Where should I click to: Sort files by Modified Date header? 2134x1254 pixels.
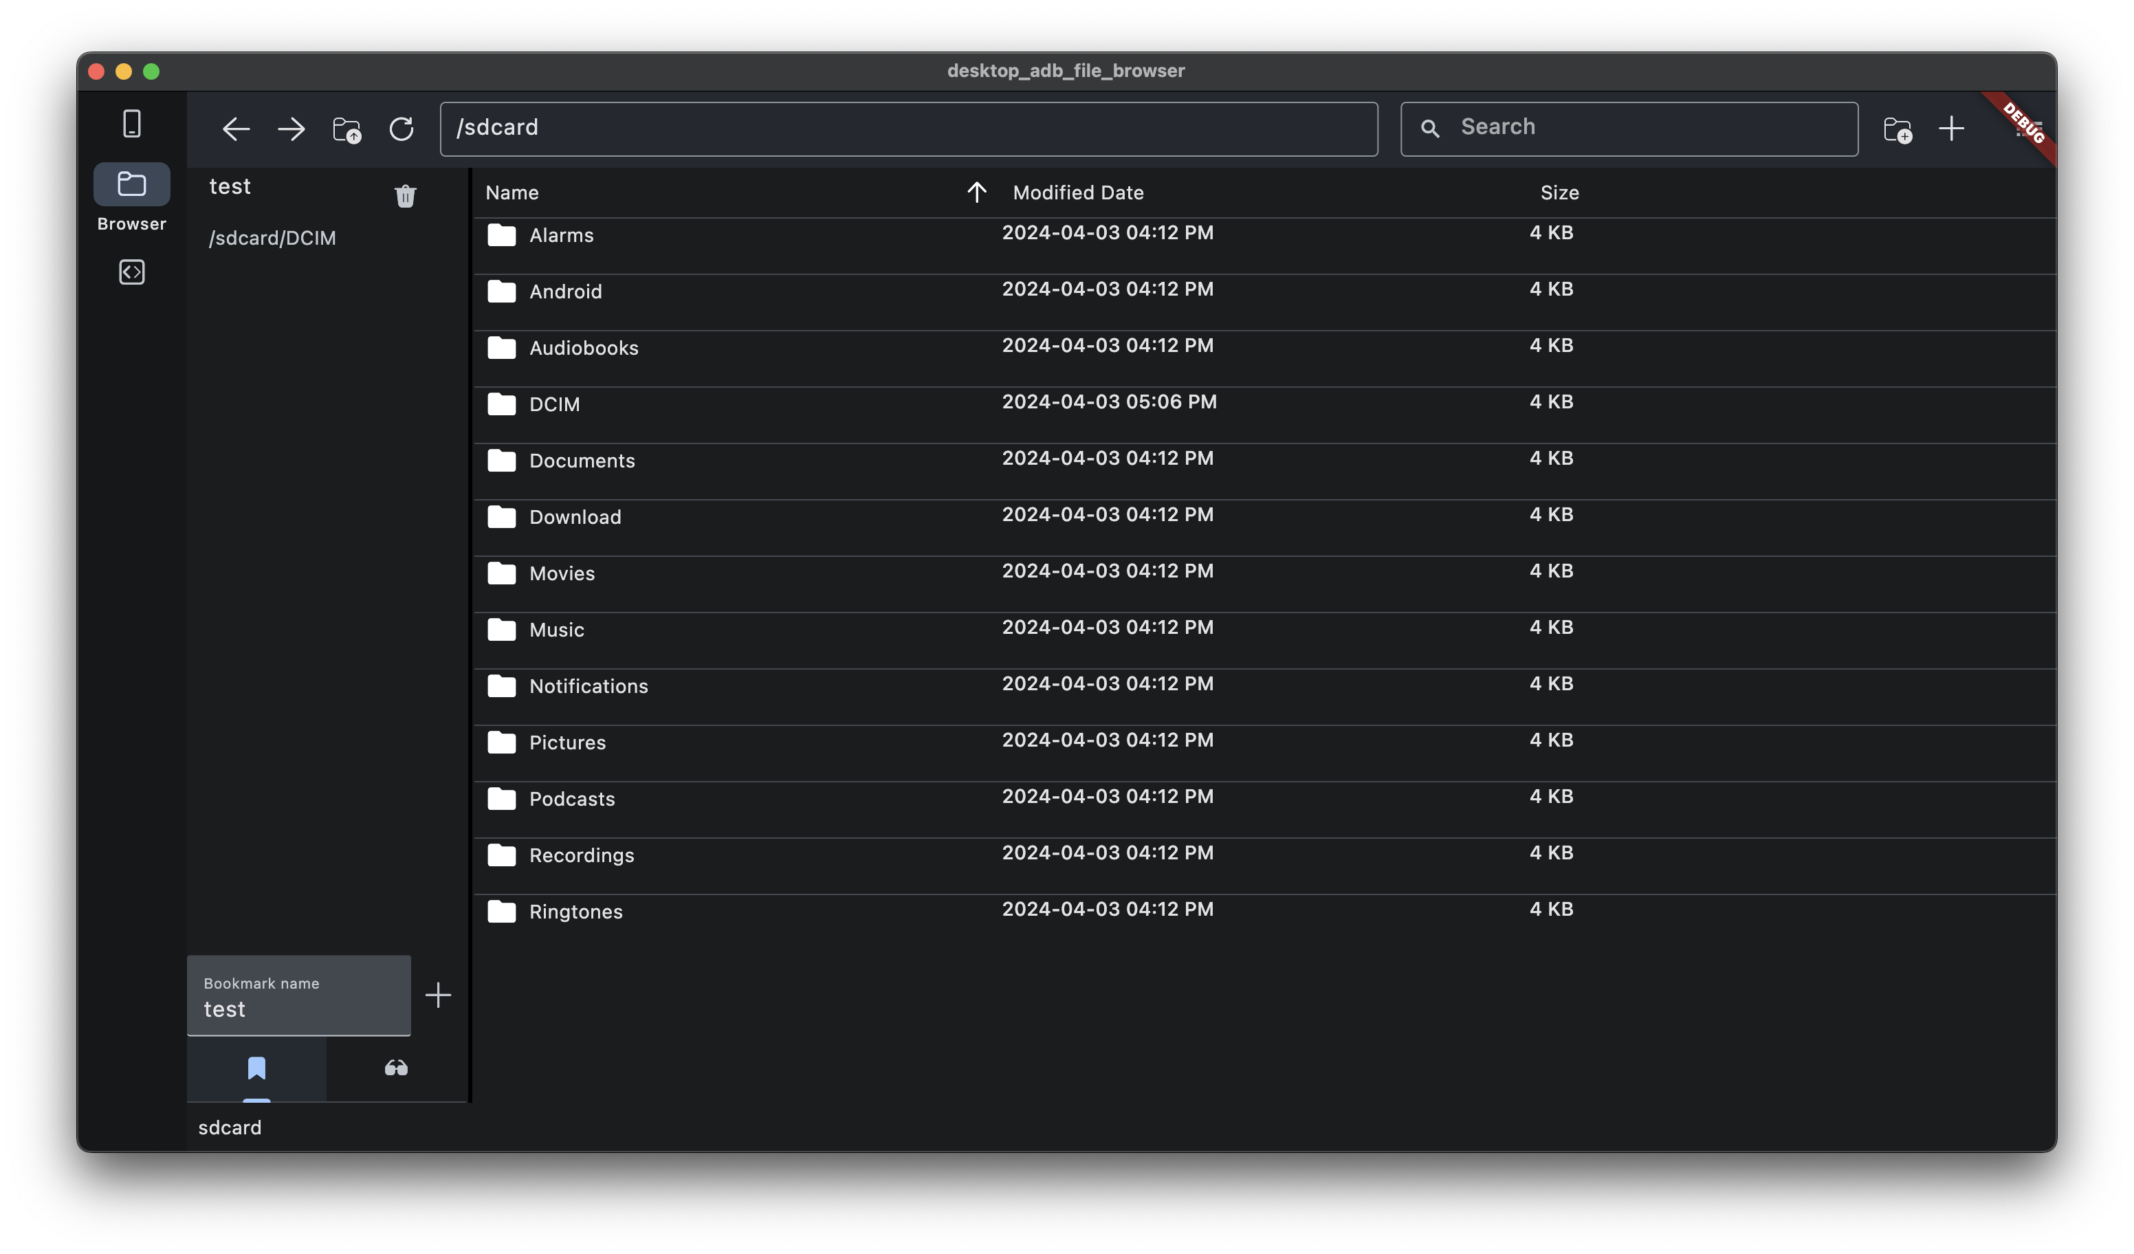coord(1078,193)
